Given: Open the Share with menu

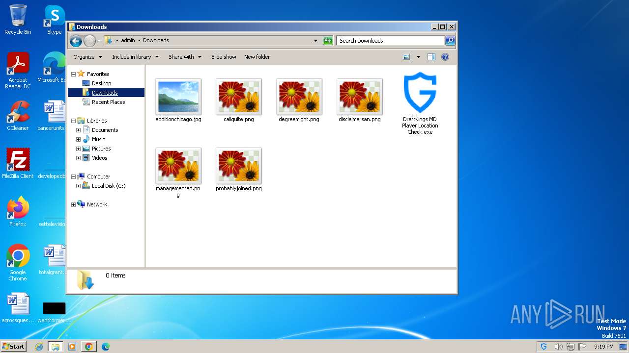Looking at the screenshot, I should tap(185, 57).
